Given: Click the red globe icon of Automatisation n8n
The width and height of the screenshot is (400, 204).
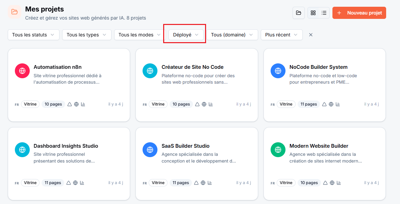Looking at the screenshot, I should click(x=22, y=71).
